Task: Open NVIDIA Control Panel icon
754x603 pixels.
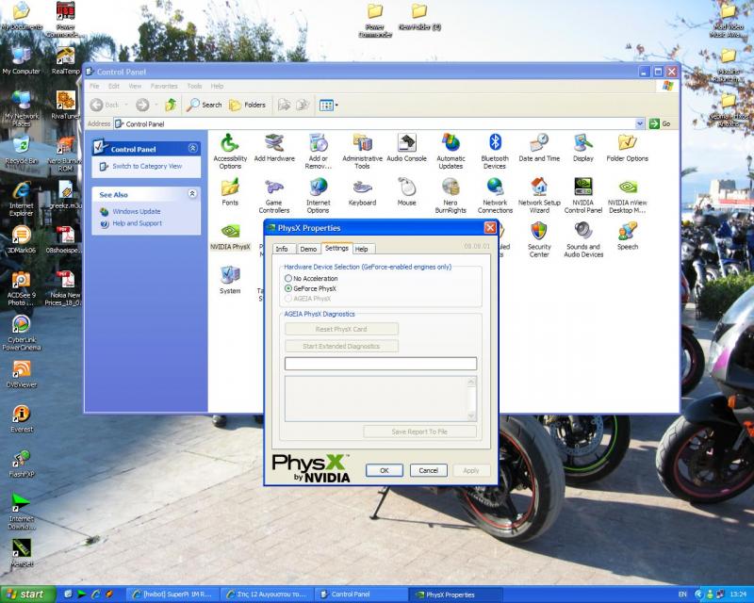Action: click(583, 195)
